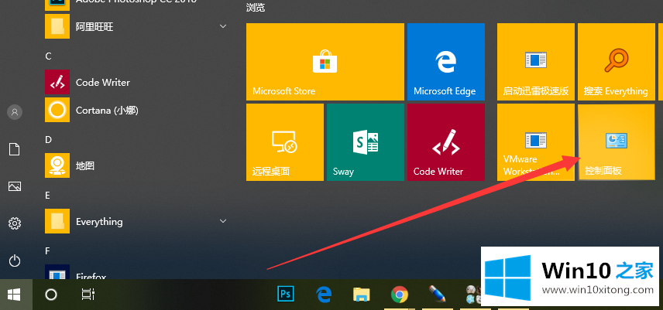663x310 pixels.
Task: Click the letter F index header
Action: (48, 251)
